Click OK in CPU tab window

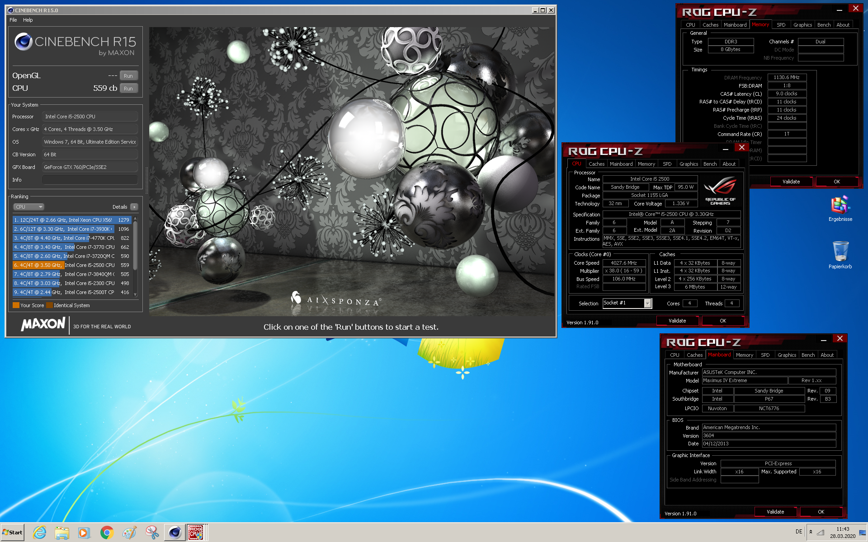tap(723, 321)
